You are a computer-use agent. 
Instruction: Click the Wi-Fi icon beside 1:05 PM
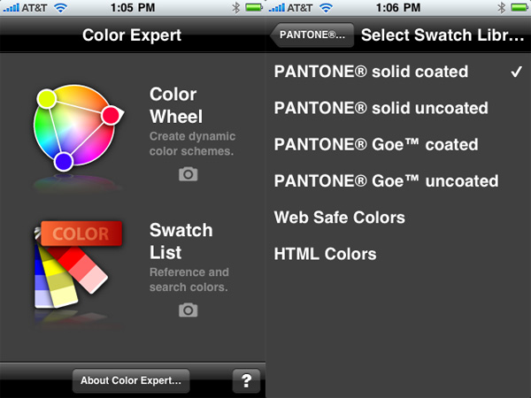pos(60,8)
